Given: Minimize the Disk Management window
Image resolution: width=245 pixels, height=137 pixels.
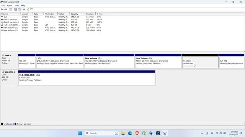Looking at the screenshot, I should (x=226, y=2).
